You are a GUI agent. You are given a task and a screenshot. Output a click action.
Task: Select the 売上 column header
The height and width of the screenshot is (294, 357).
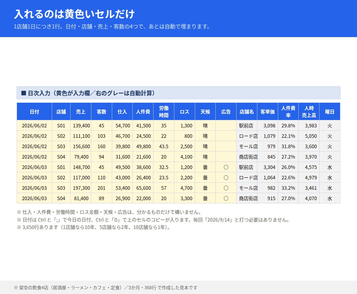coord(81,112)
